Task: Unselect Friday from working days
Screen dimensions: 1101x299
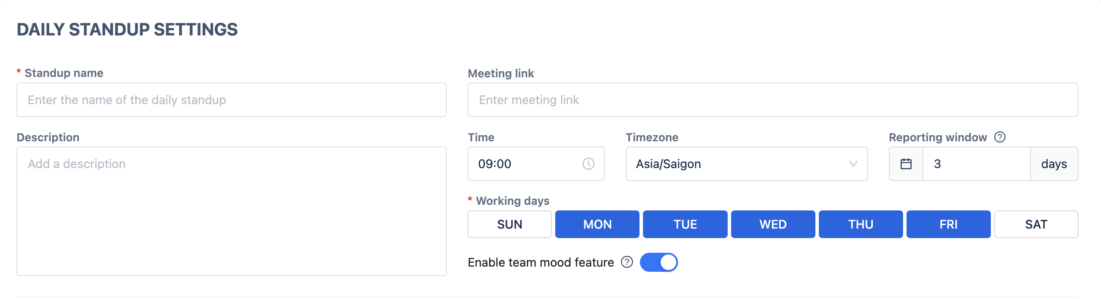Action: click(948, 224)
